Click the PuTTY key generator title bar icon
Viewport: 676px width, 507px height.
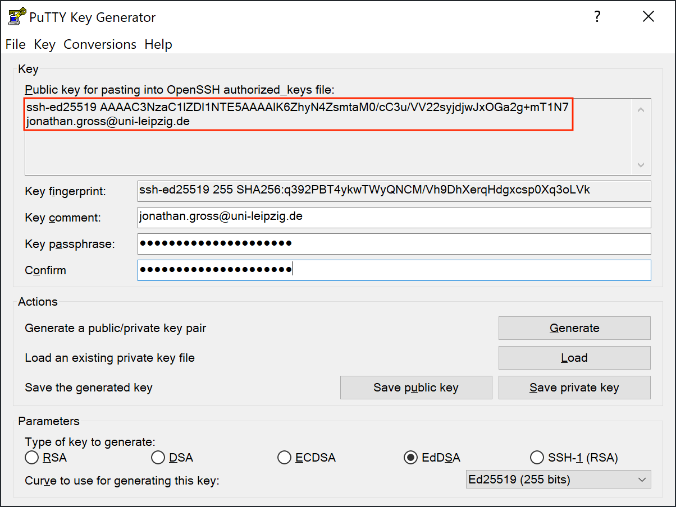tap(17, 17)
